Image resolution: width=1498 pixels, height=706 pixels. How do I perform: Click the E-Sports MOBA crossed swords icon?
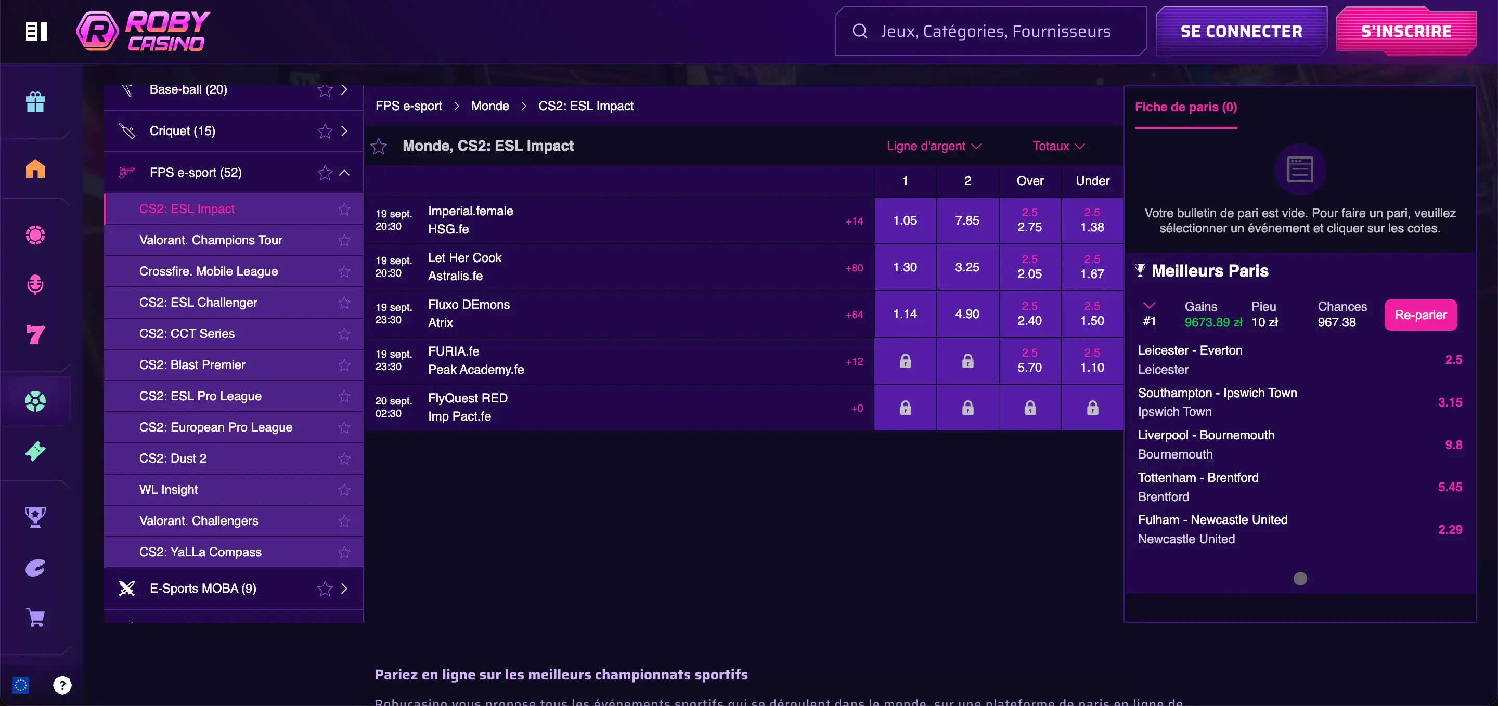click(x=127, y=588)
